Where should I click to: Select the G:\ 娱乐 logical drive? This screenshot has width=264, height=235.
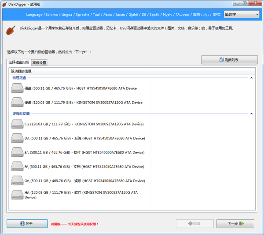(x=81, y=180)
